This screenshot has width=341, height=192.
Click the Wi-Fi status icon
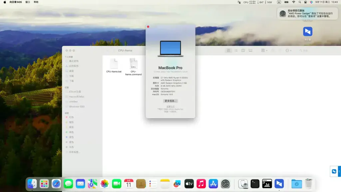click(294, 2)
